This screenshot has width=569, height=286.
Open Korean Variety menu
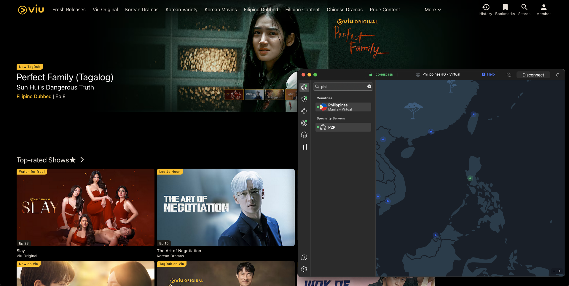click(181, 9)
